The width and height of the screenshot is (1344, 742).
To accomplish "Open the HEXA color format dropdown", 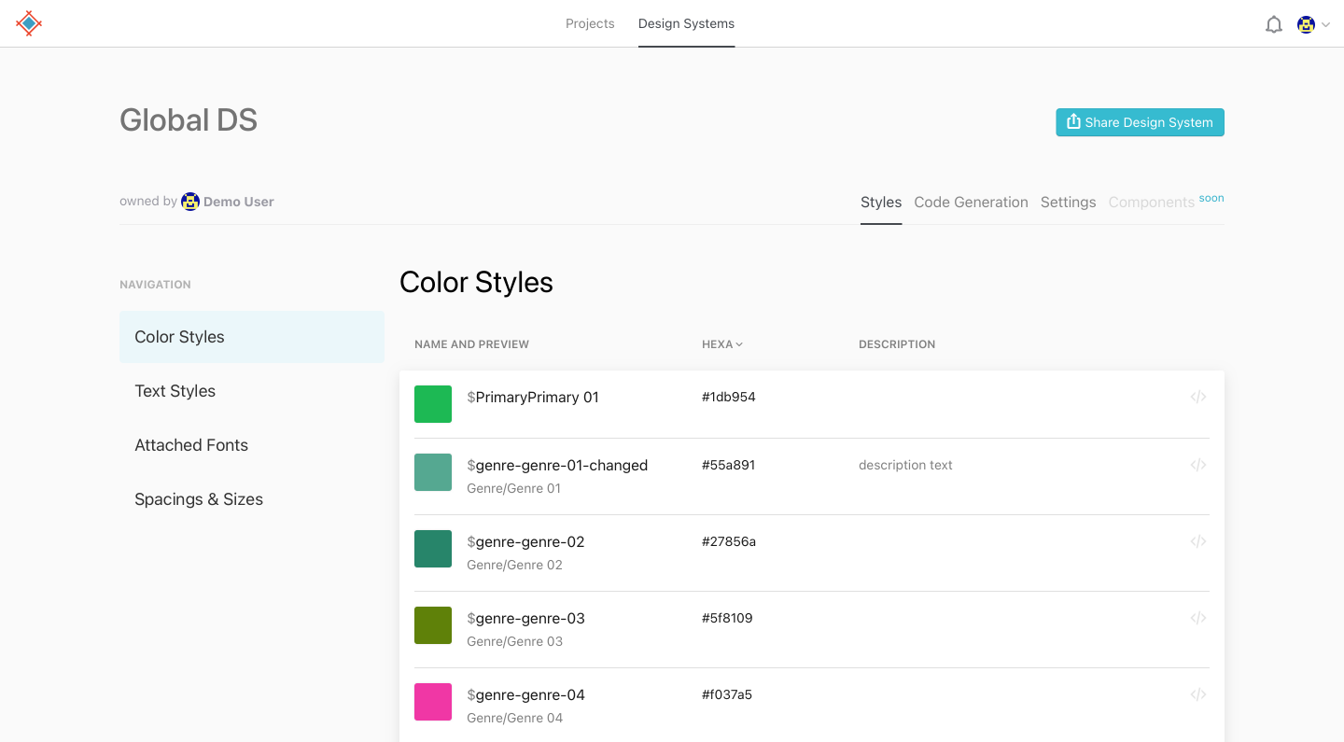I will (722, 344).
